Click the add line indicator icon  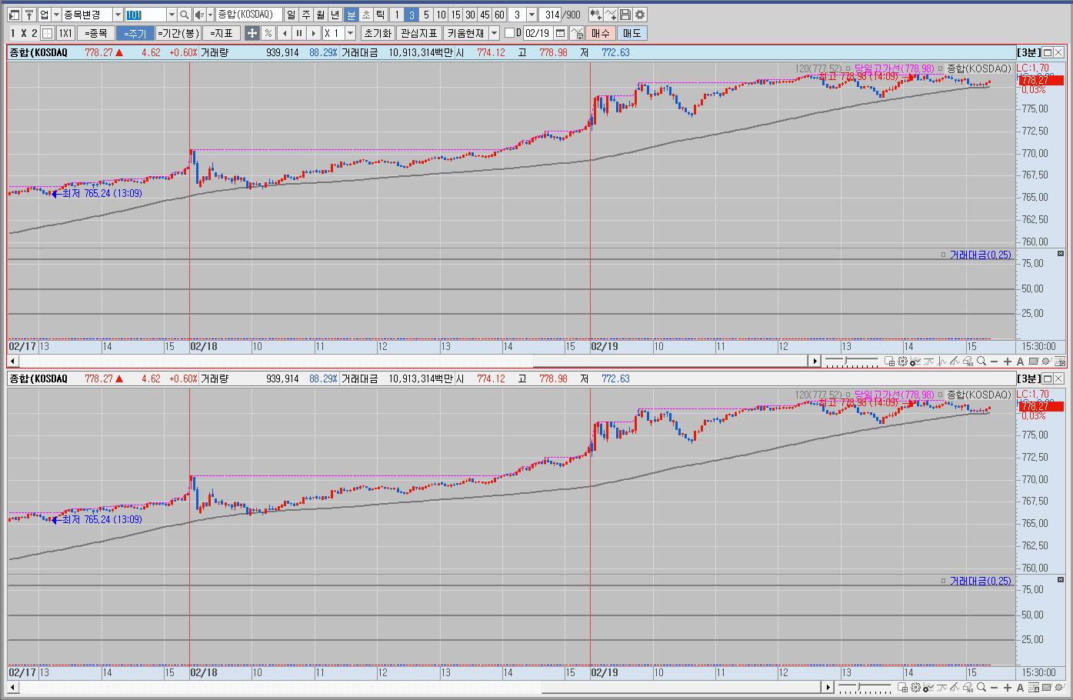coord(611,15)
